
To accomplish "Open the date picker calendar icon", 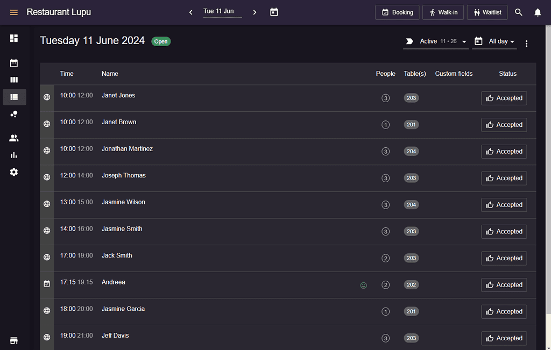I will click(x=274, y=12).
